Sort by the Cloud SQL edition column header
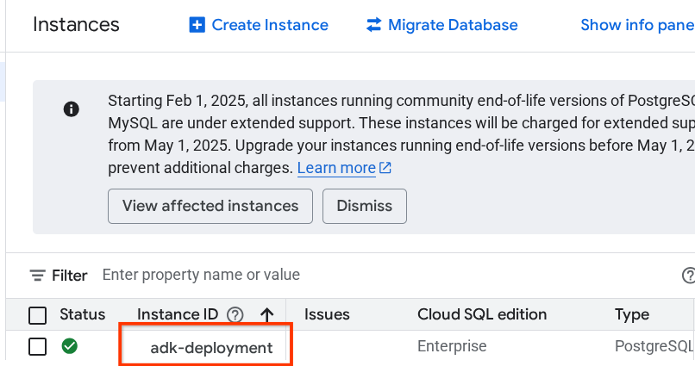695x366 pixels. point(481,314)
